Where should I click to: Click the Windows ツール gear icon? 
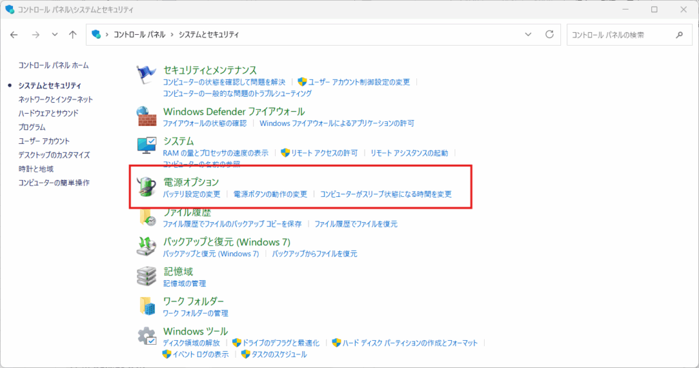point(146,336)
